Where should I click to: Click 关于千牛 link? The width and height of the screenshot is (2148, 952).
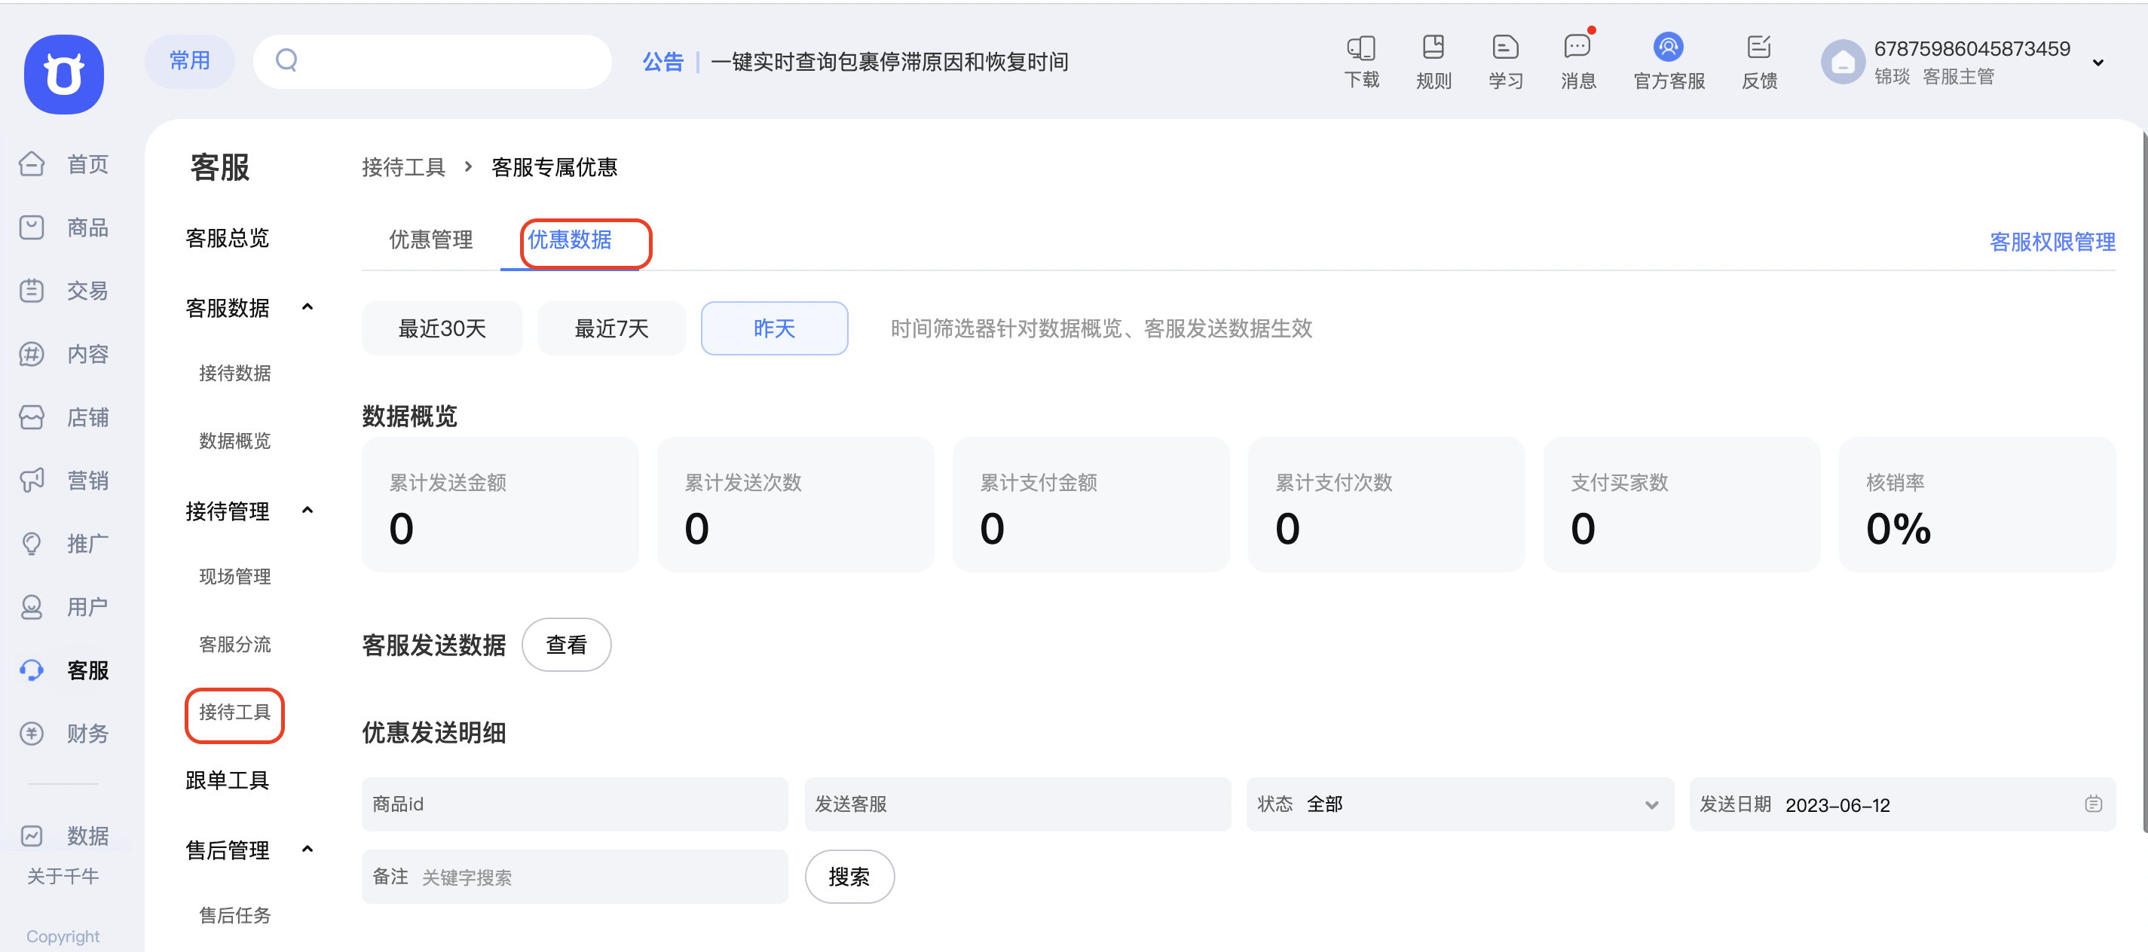coord(63,876)
